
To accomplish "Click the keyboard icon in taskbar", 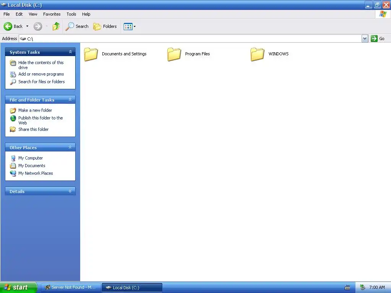I will click(x=347, y=288).
